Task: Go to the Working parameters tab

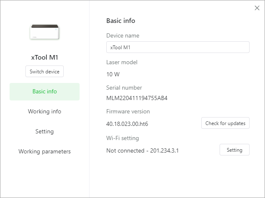Action: [45, 151]
